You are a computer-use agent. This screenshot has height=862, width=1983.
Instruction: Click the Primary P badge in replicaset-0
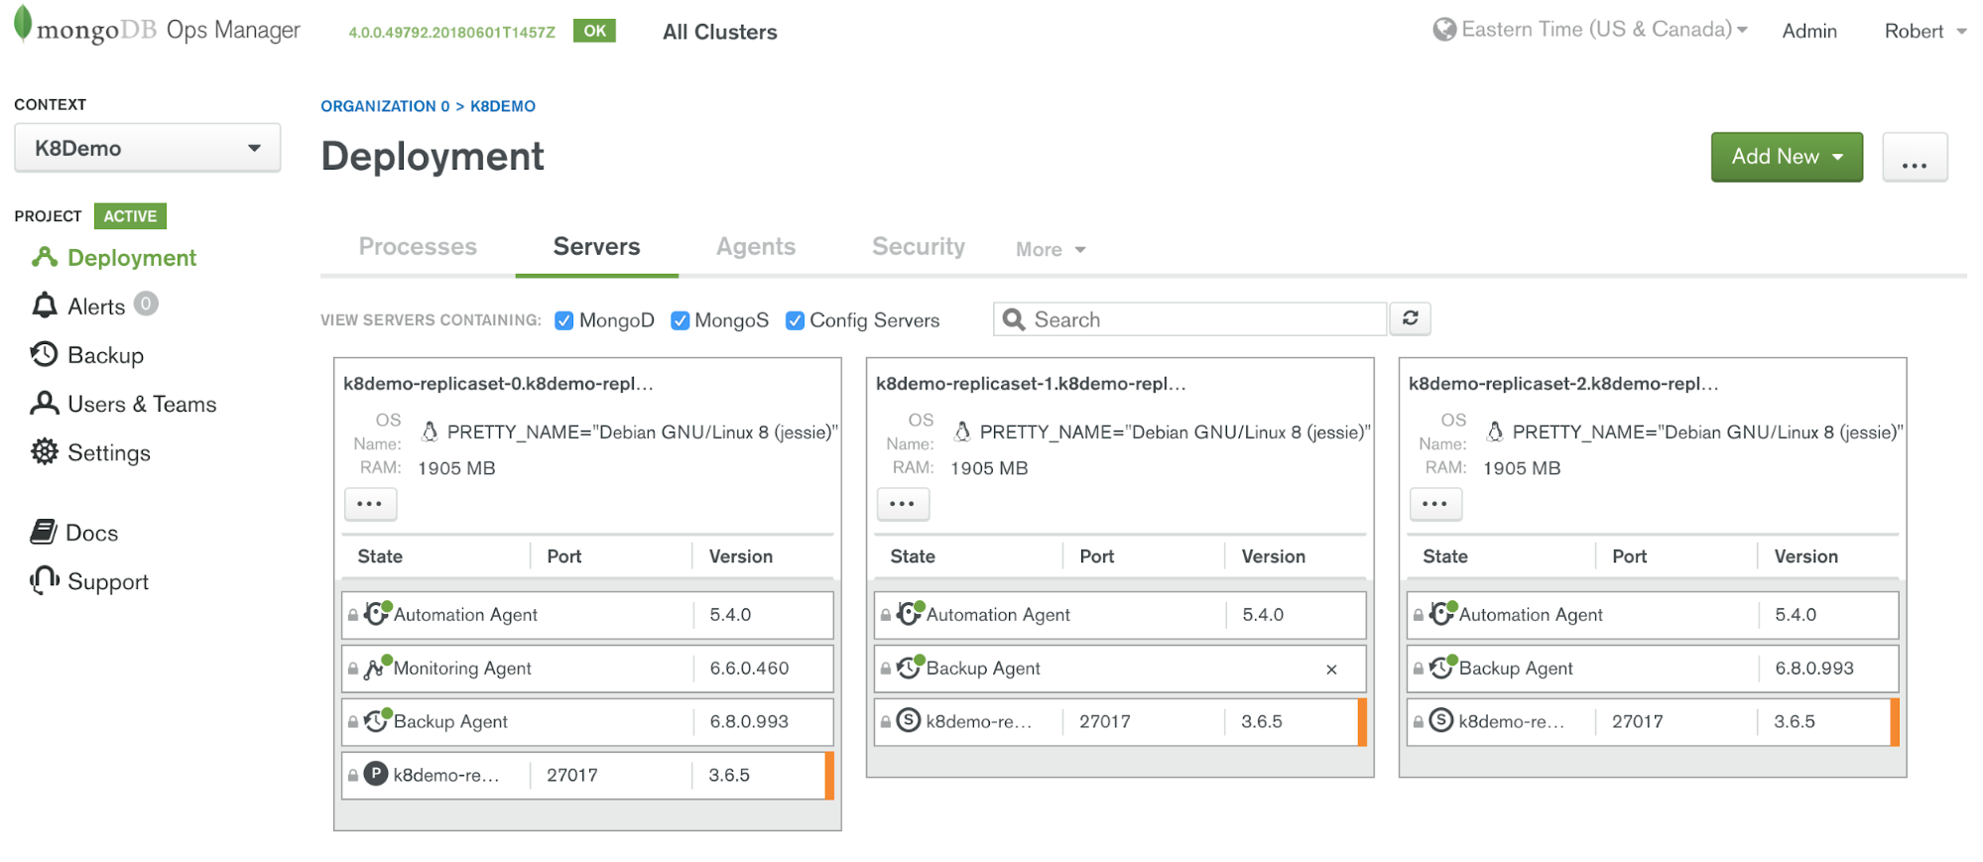tap(376, 774)
